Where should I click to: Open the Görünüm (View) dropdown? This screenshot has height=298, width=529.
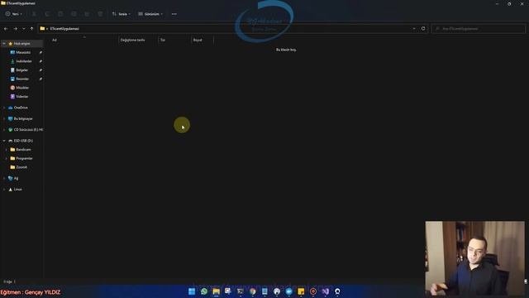point(150,14)
